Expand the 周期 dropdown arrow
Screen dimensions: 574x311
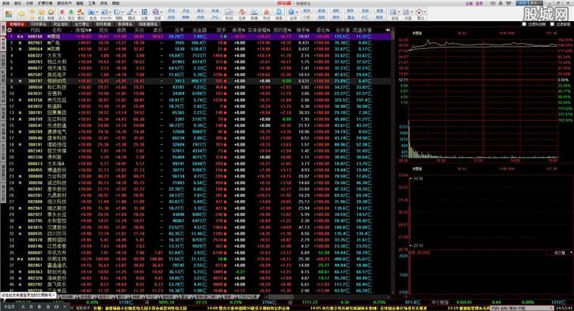click(122, 12)
